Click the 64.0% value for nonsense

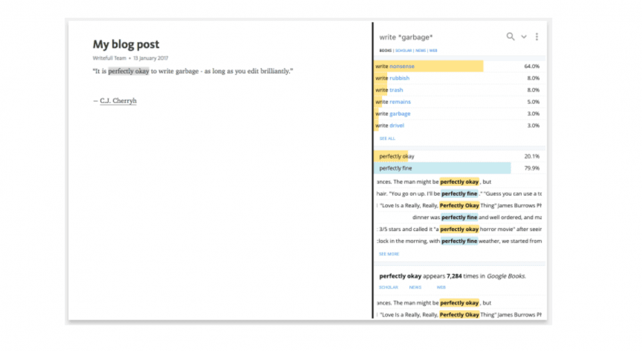pyautogui.click(x=532, y=66)
